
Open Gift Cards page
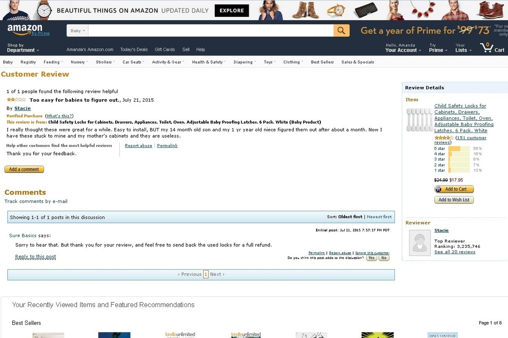[165, 50]
